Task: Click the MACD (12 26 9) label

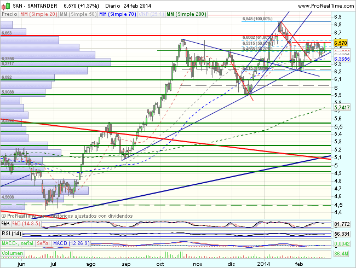Action: 71,243
